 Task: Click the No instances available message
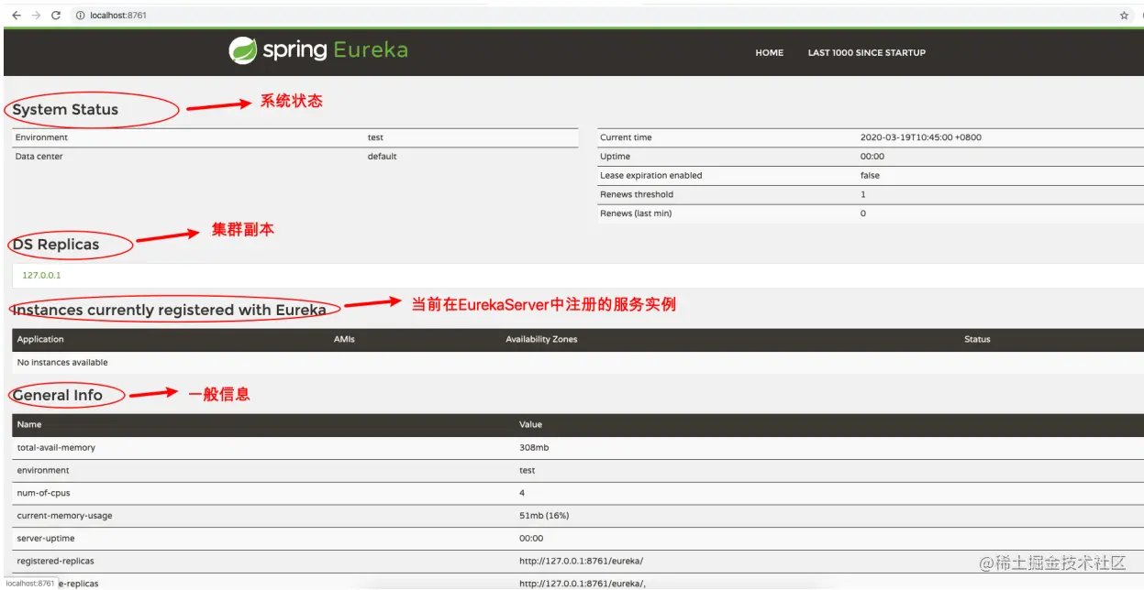click(62, 363)
